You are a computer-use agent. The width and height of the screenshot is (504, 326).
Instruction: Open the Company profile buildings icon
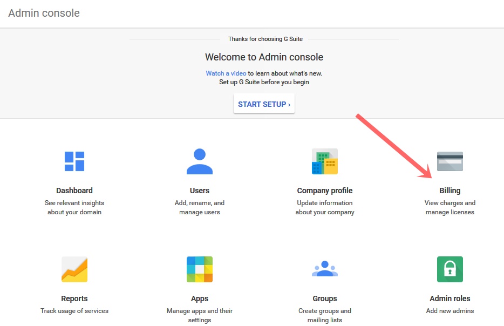325,161
